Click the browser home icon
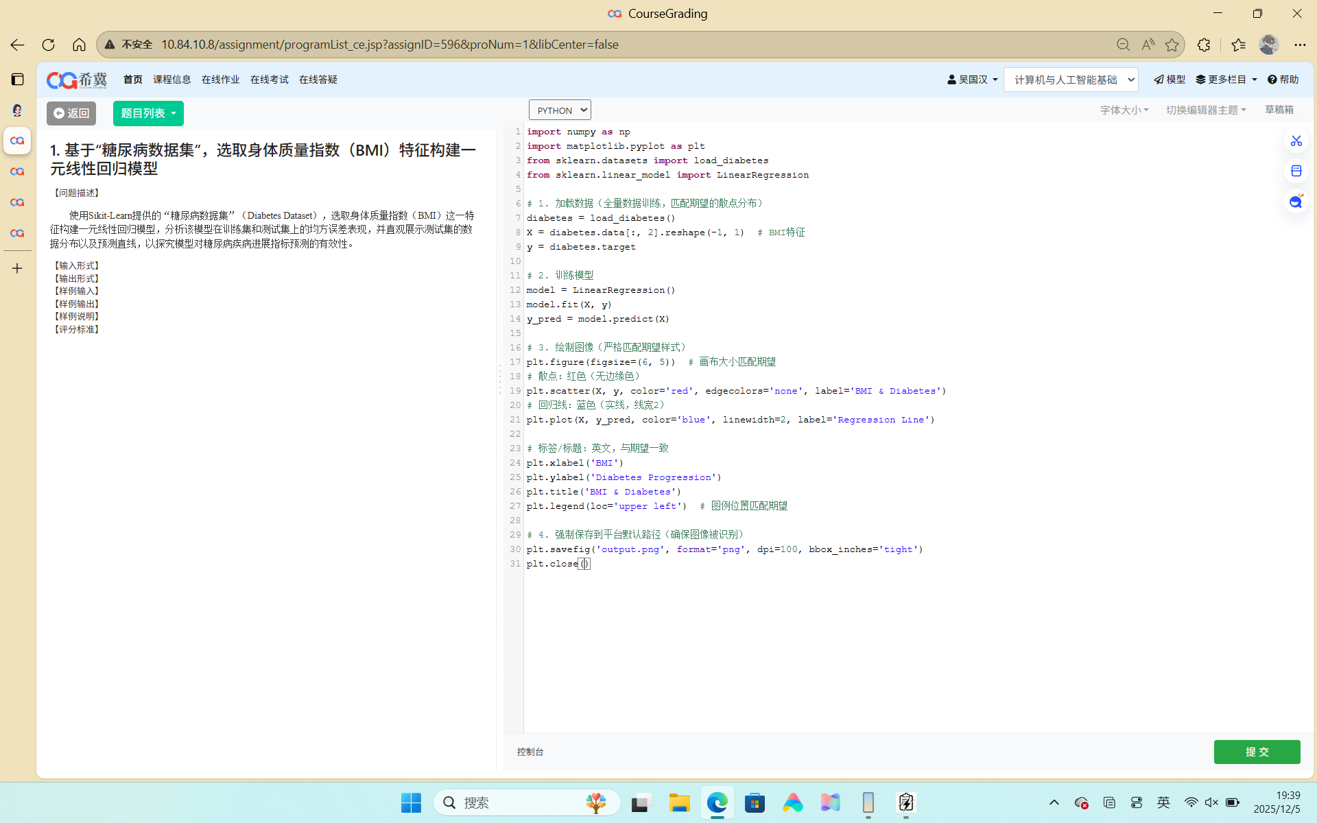This screenshot has width=1317, height=823. [79, 45]
